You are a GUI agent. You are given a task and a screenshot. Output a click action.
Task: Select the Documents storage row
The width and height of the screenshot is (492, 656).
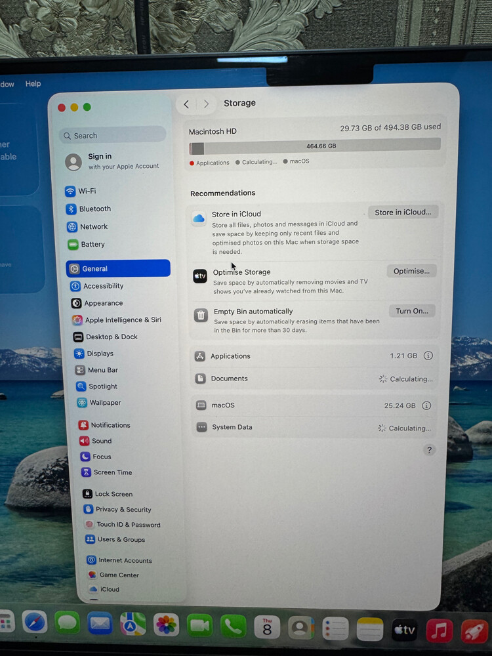[x=314, y=379]
